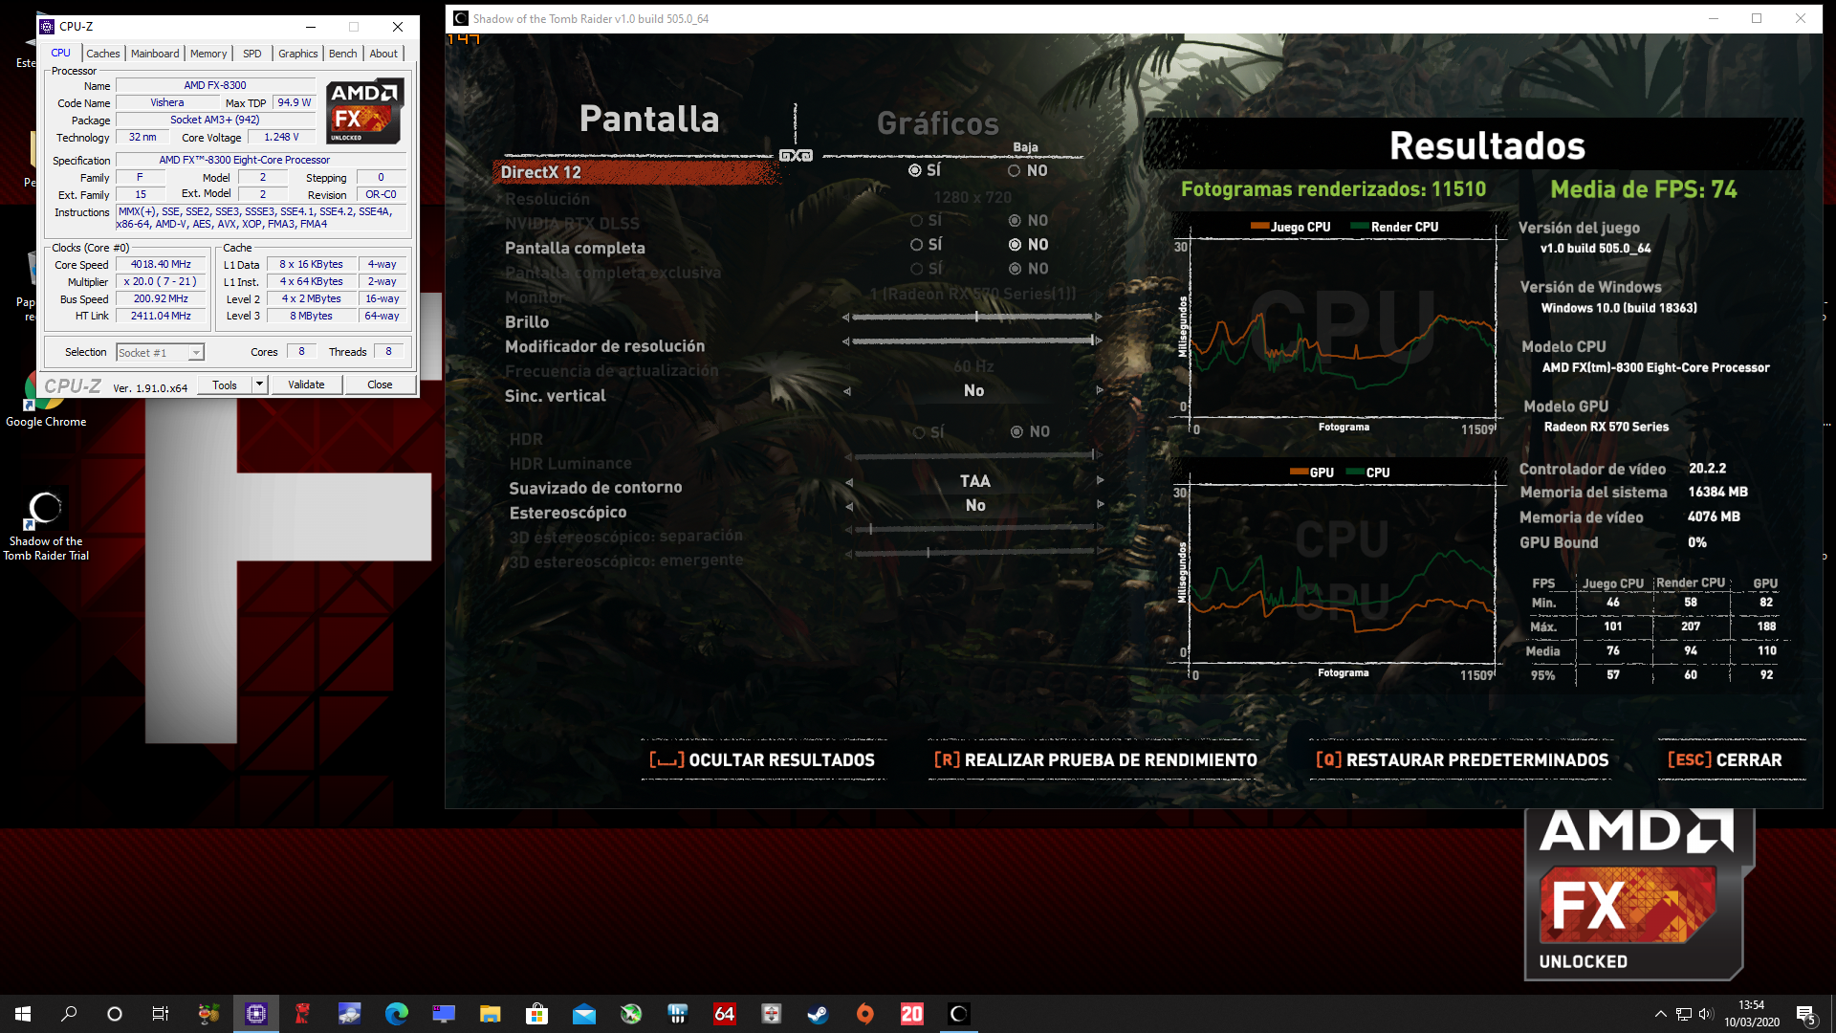This screenshot has height=1033, width=1836.
Task: Select NO for DirectX 12
Action: (x=1014, y=171)
